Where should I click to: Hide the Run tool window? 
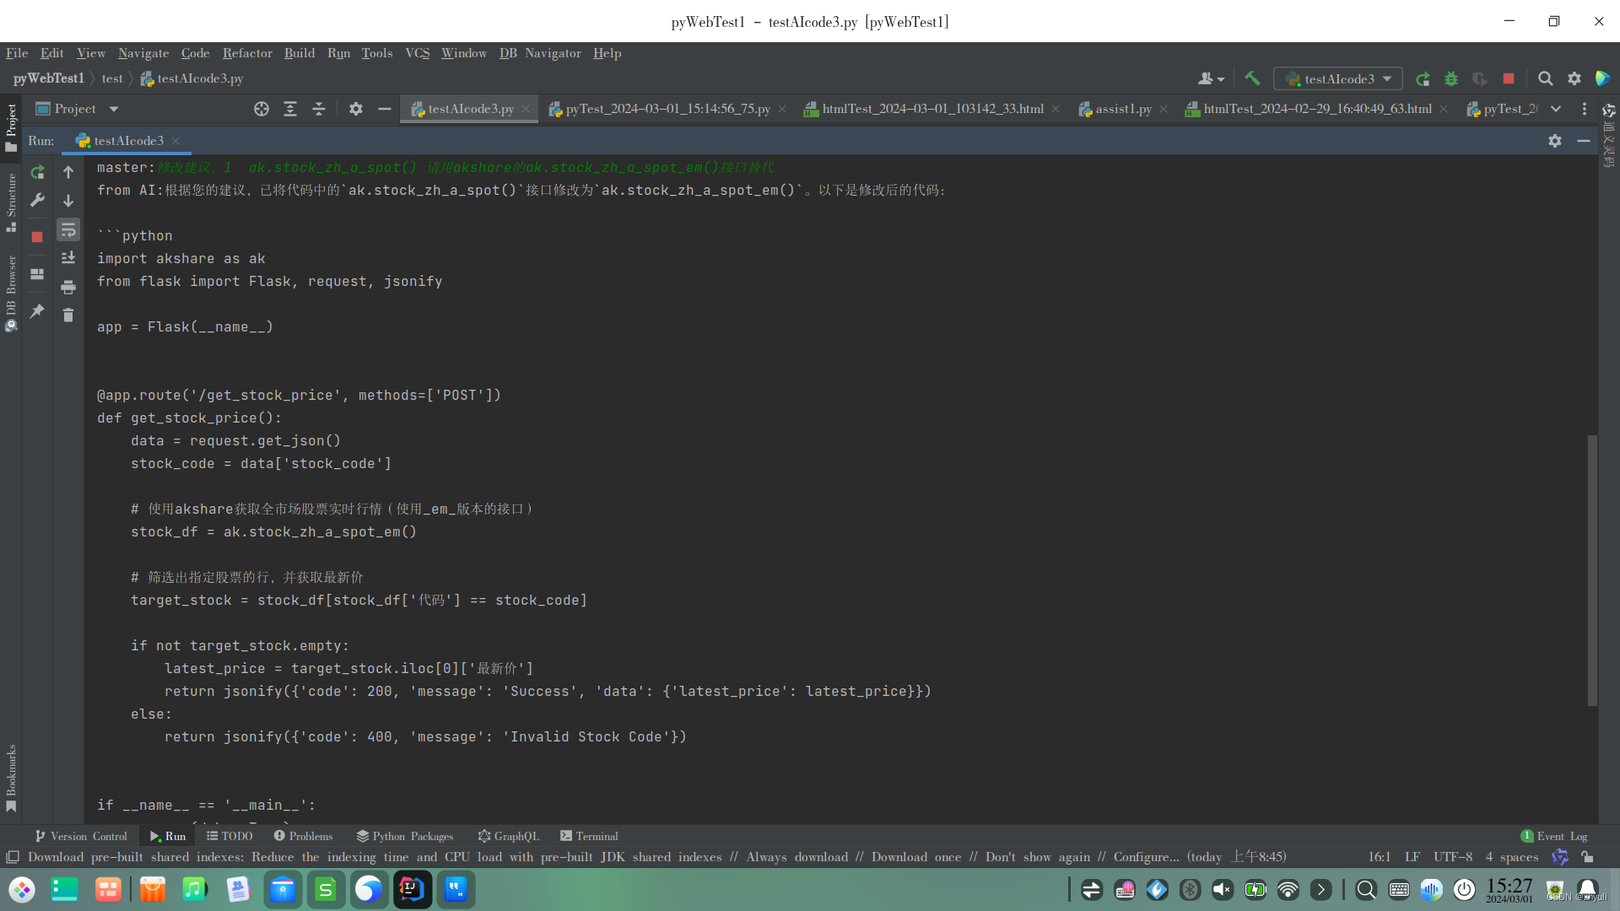tap(1584, 141)
